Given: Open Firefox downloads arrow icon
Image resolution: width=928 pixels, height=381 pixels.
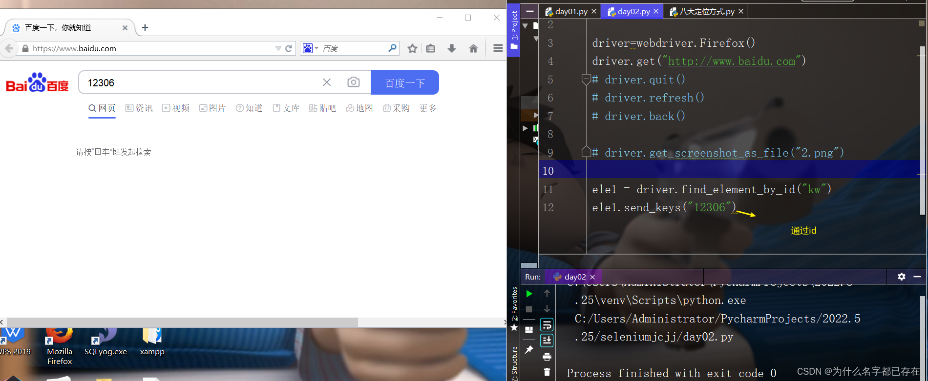Looking at the screenshot, I should (452, 48).
